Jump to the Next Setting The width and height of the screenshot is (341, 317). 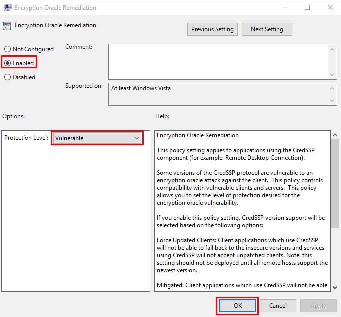pos(267,29)
